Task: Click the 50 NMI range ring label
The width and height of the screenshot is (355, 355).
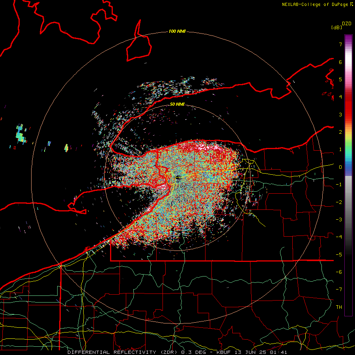Action: [177, 104]
